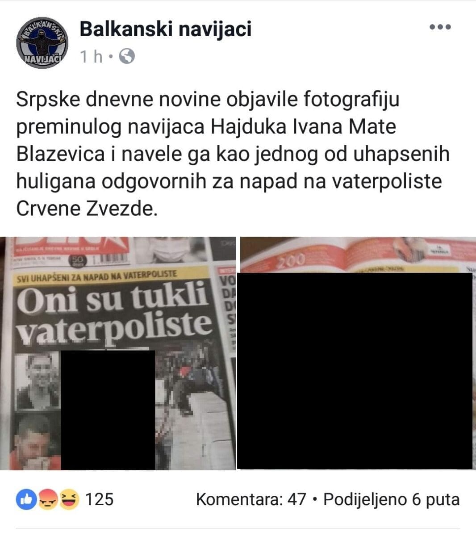
Task: Click the blue Like reaction icon
Action: click(26, 499)
